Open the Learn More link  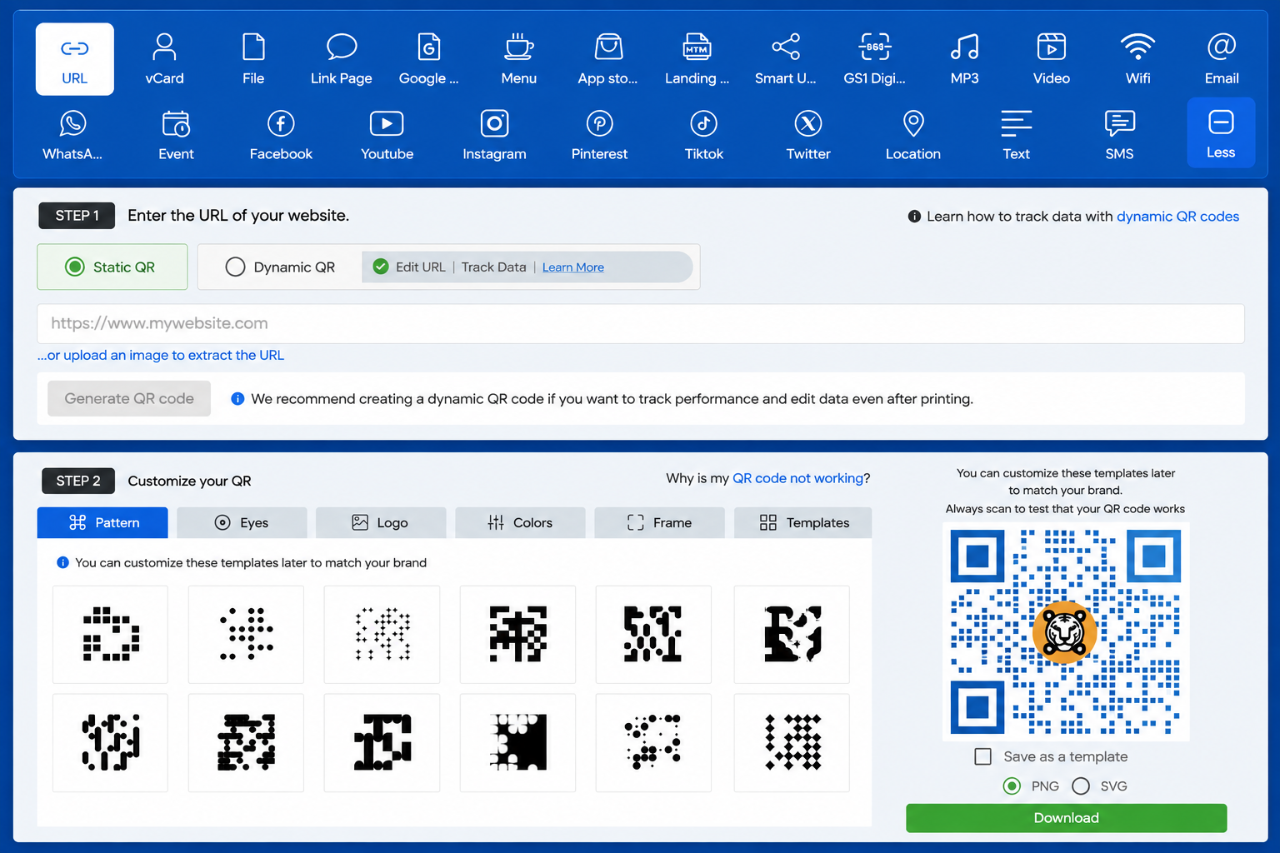pos(573,267)
